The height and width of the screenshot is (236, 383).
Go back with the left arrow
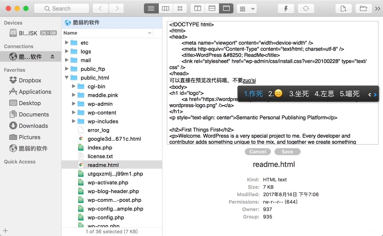100,8
